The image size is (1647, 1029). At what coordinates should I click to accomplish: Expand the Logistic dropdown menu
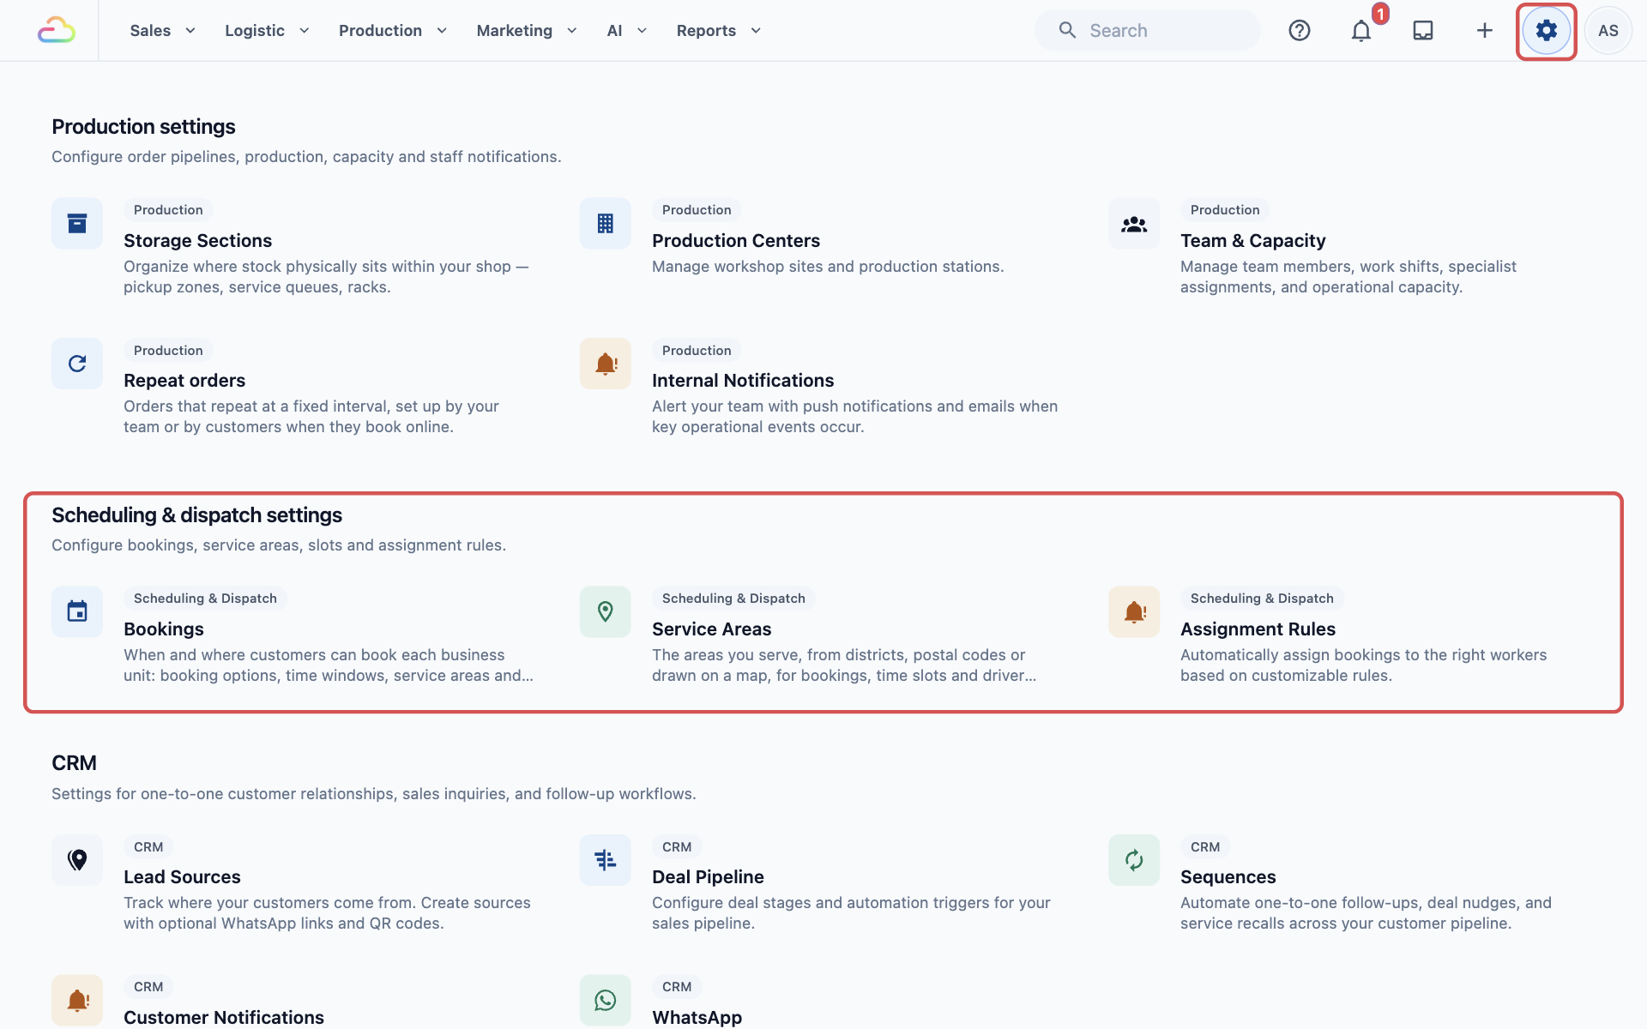(267, 31)
